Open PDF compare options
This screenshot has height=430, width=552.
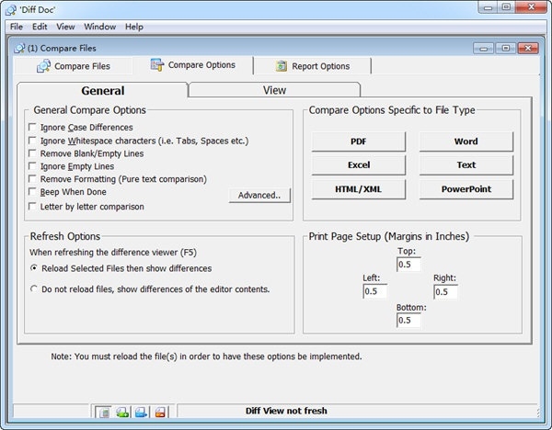359,141
